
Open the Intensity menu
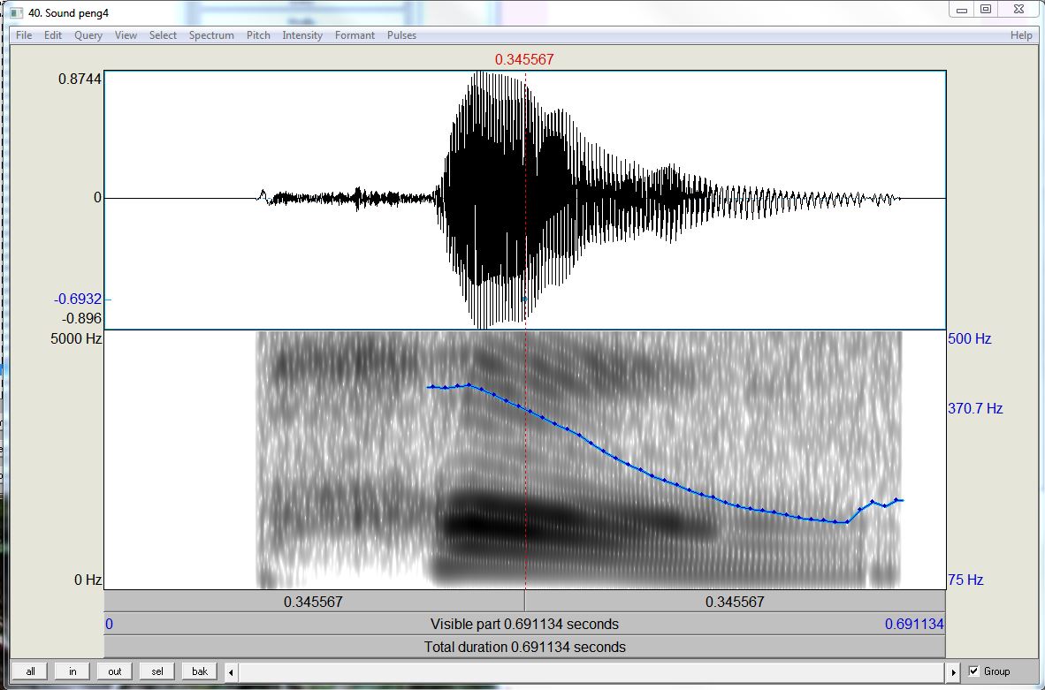[x=301, y=35]
